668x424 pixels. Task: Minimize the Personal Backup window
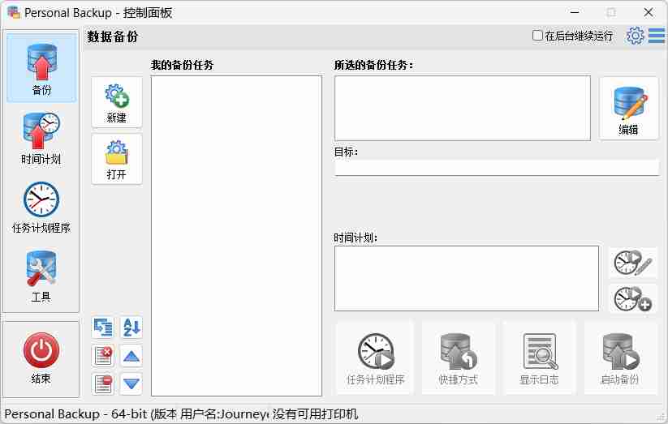tap(575, 12)
